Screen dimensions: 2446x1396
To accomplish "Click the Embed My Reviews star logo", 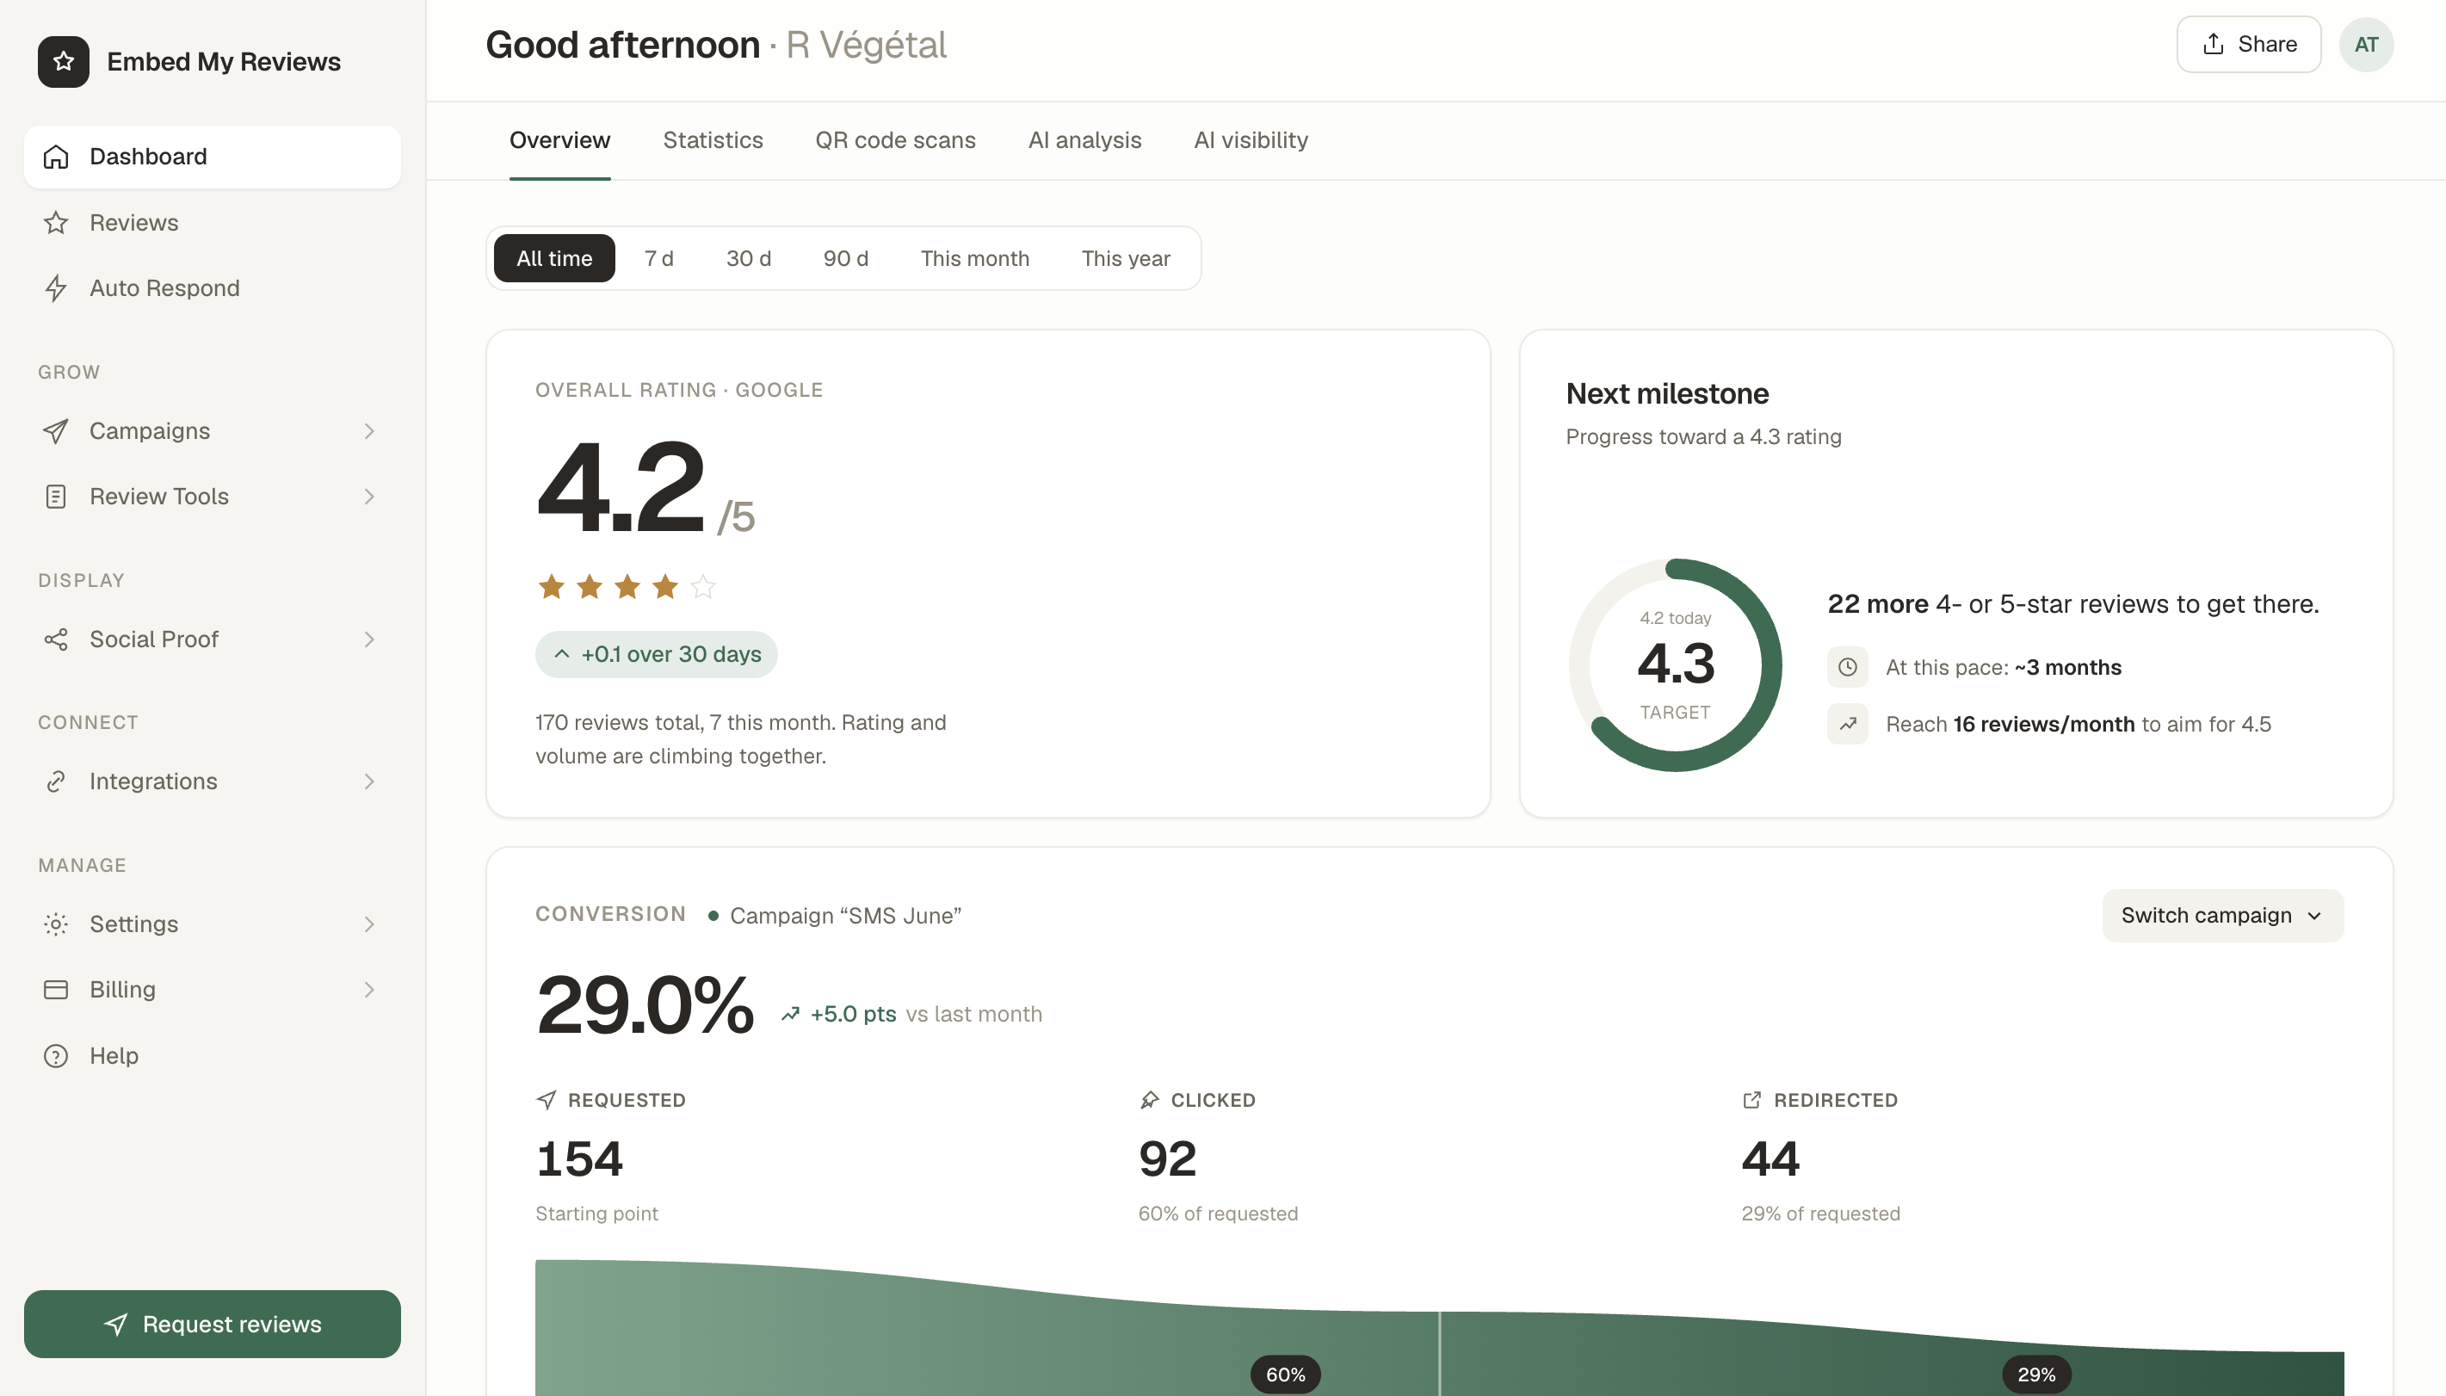I will pos(64,61).
